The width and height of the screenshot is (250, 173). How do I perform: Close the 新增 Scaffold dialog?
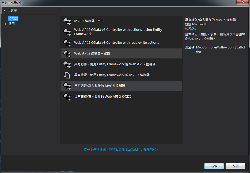[243, 2]
